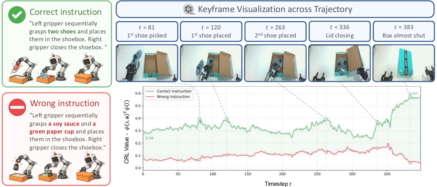Click the red 'green paper cup' phrase
Image resolution: width=437 pixels, height=187 pixels.
52,132
